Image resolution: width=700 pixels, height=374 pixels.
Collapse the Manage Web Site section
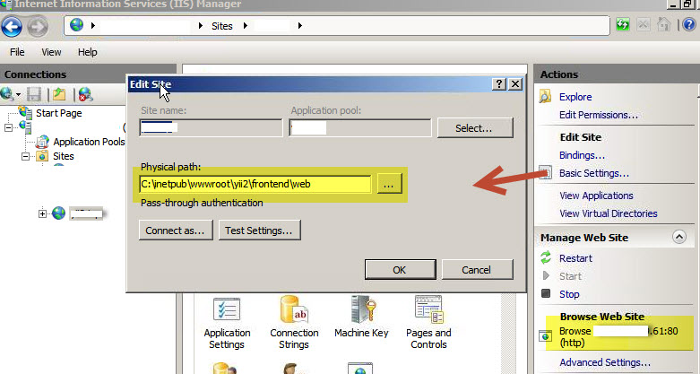[x=679, y=237]
